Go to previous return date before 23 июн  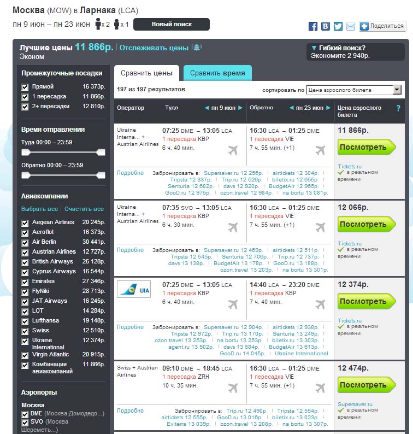[x=291, y=108]
